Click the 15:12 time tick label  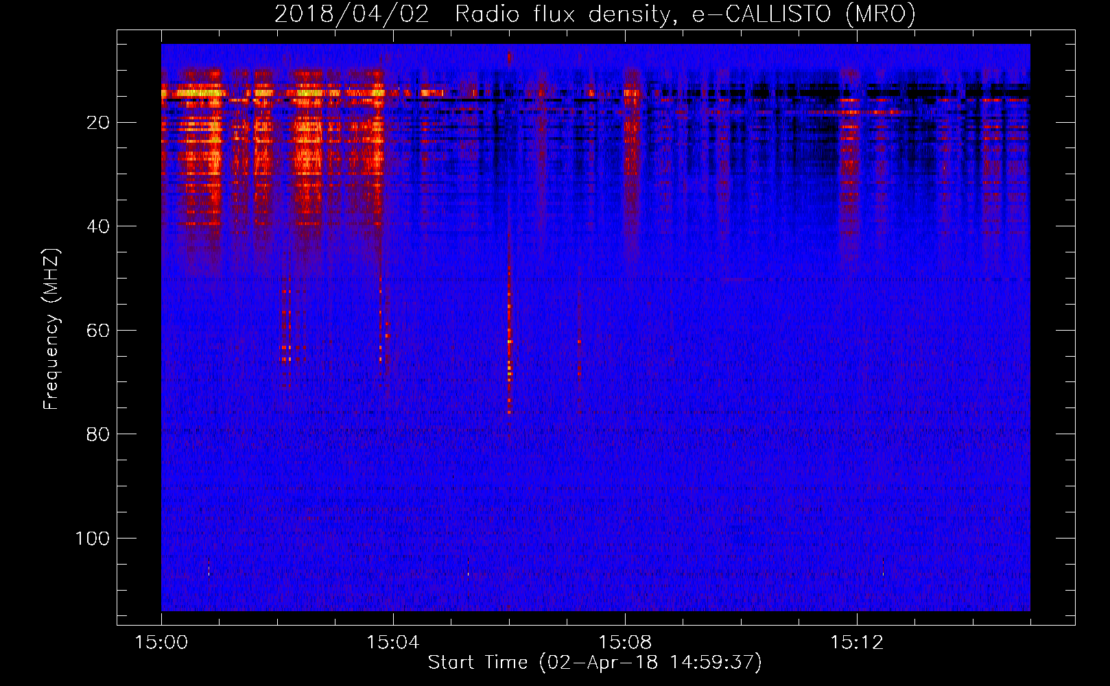point(857,643)
